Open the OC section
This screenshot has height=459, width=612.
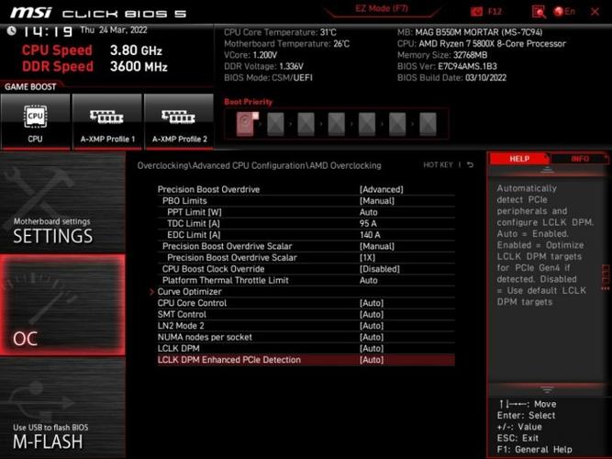coord(62,305)
